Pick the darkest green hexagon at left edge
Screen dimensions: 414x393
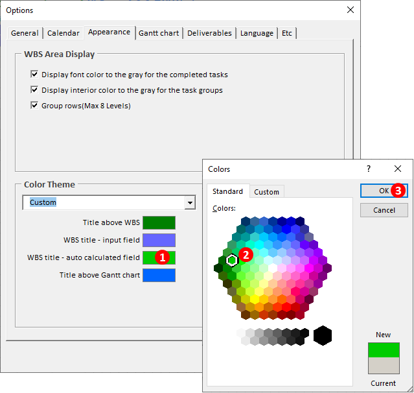pos(218,268)
